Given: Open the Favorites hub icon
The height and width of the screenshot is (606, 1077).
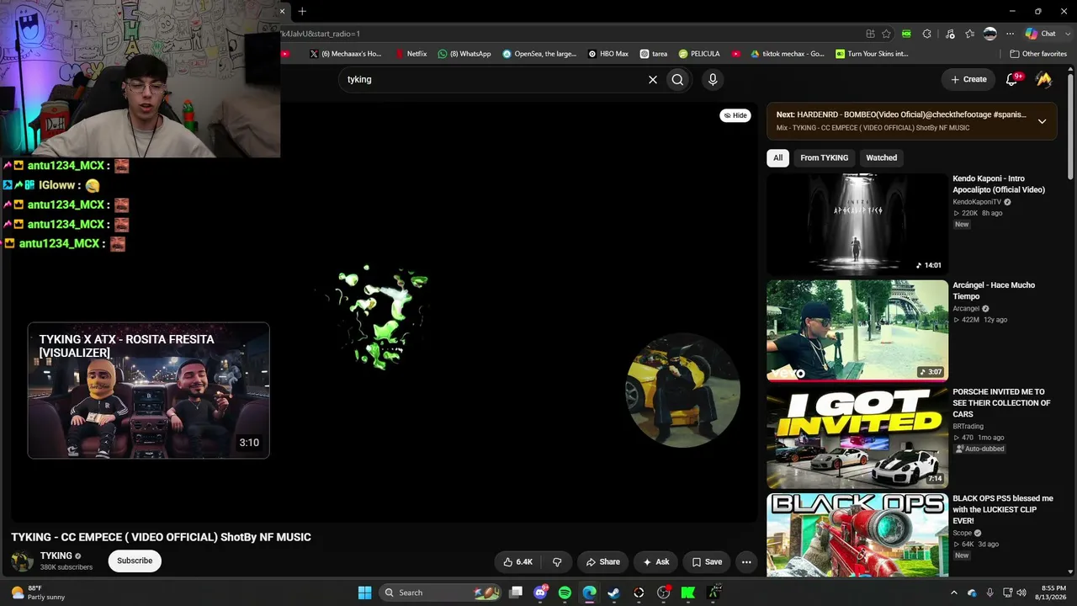Looking at the screenshot, I should pos(970,34).
